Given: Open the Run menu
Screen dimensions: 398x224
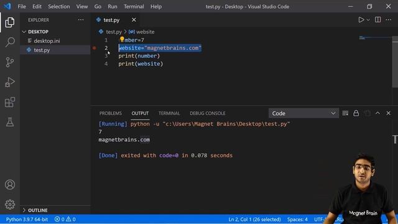Looking at the screenshot, I should (113, 7).
